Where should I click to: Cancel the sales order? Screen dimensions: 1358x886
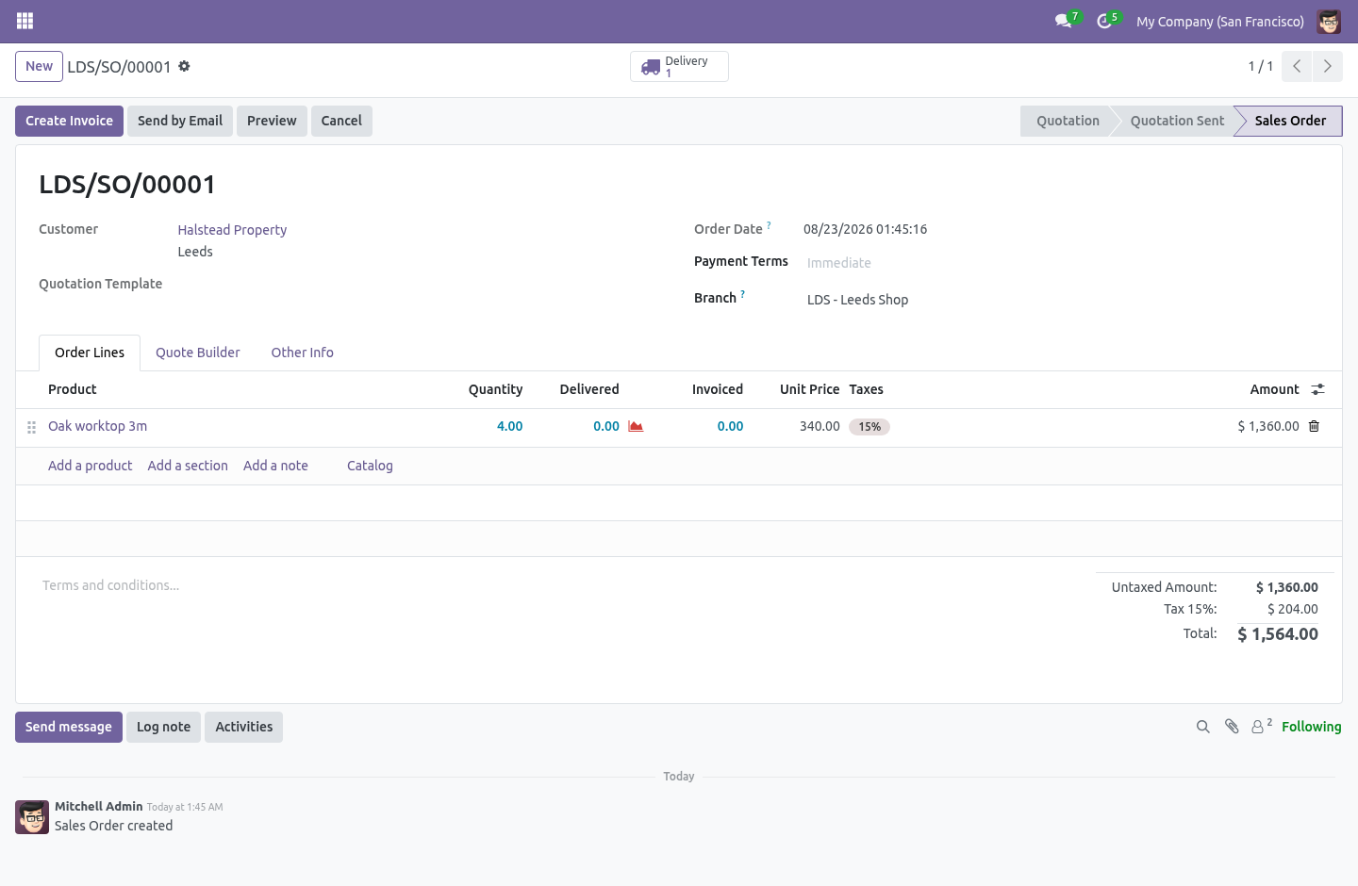click(x=341, y=121)
